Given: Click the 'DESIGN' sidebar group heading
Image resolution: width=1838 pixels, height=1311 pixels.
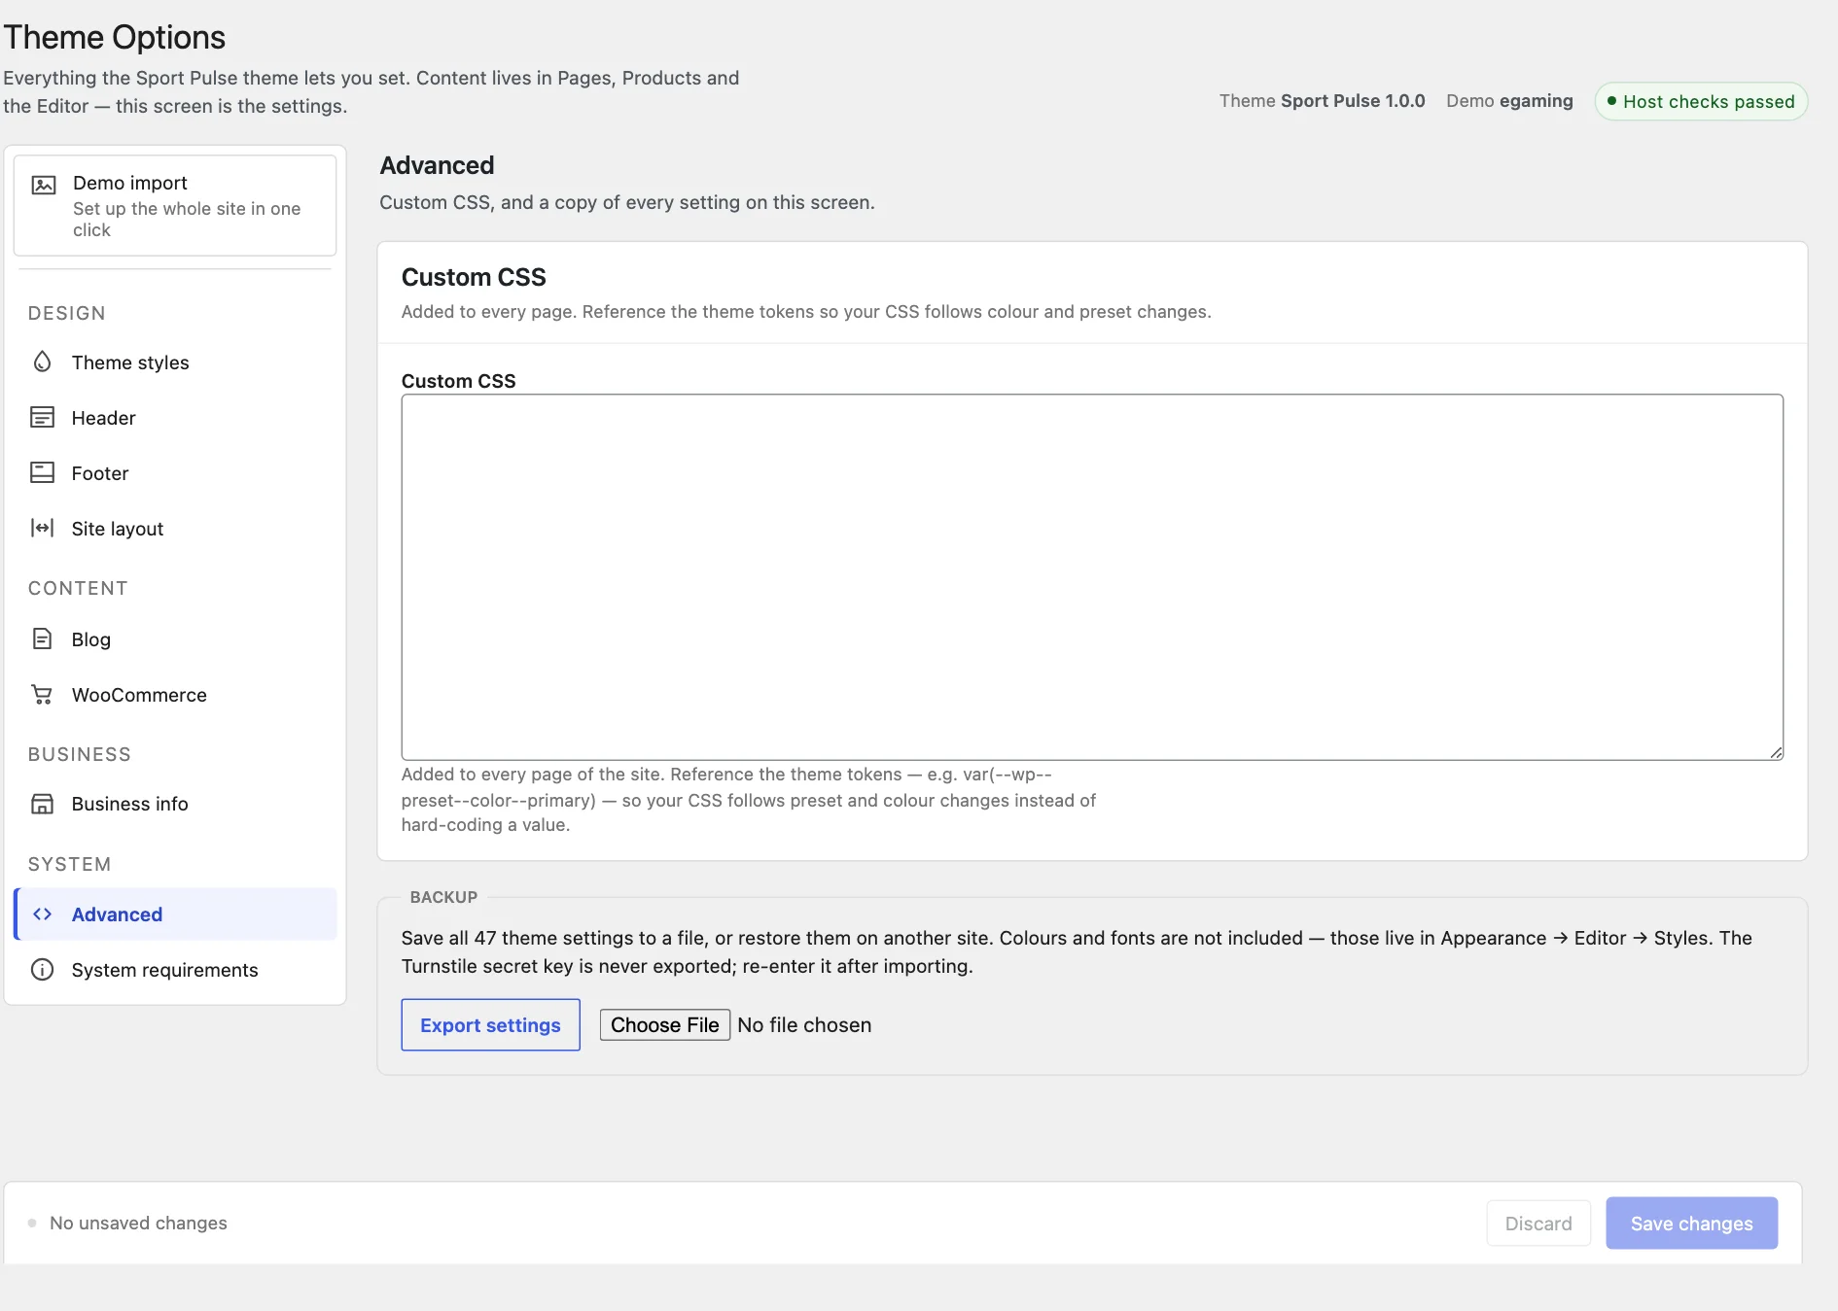Looking at the screenshot, I should pos(67,313).
